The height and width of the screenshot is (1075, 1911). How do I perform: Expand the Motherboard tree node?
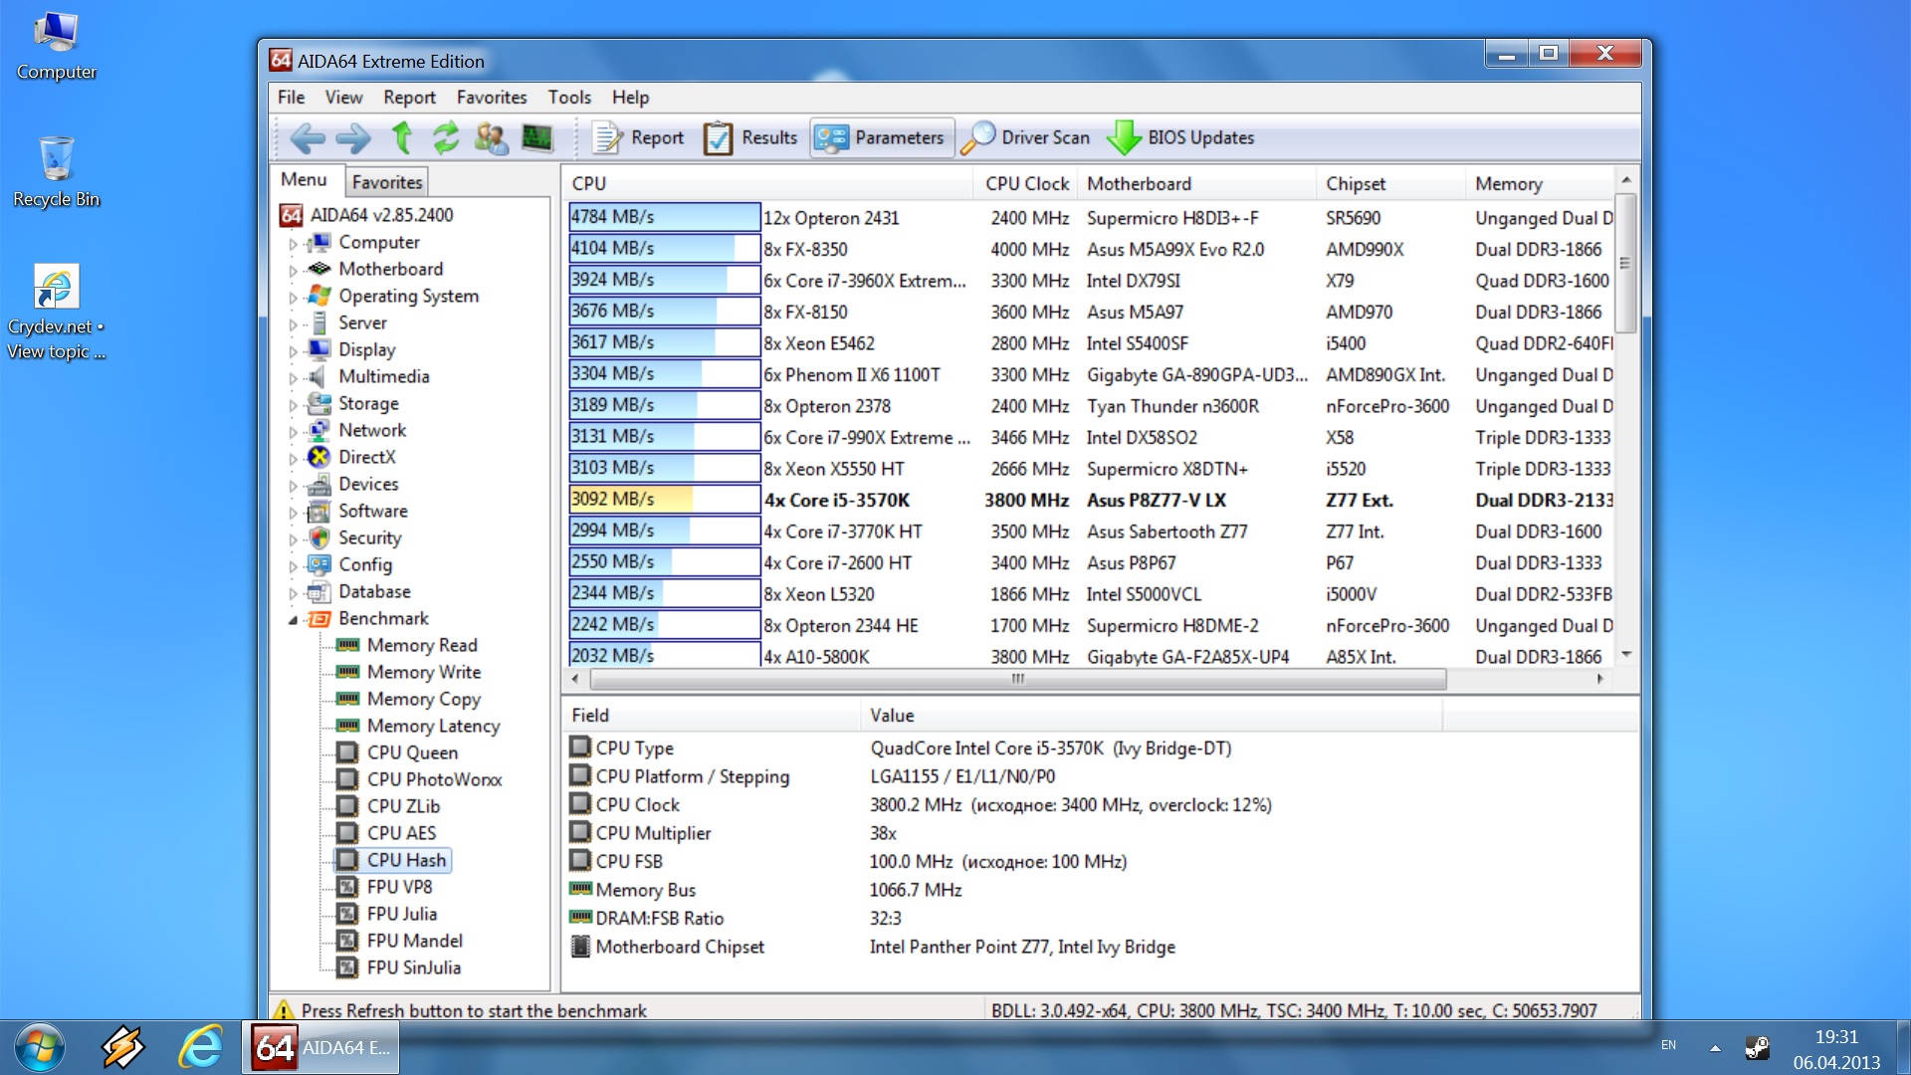click(x=293, y=270)
